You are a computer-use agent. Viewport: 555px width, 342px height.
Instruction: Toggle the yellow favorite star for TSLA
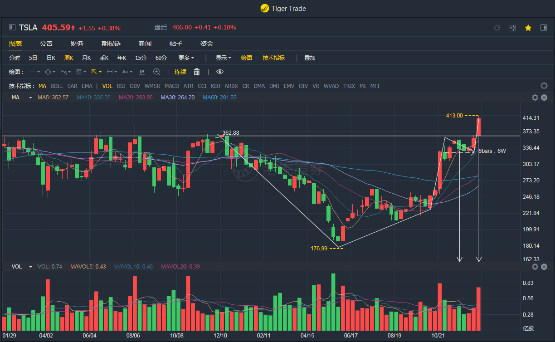tap(528, 28)
